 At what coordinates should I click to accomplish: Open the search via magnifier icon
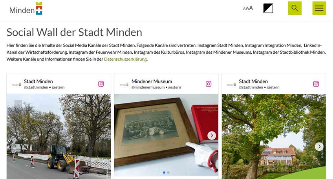pos(295,8)
